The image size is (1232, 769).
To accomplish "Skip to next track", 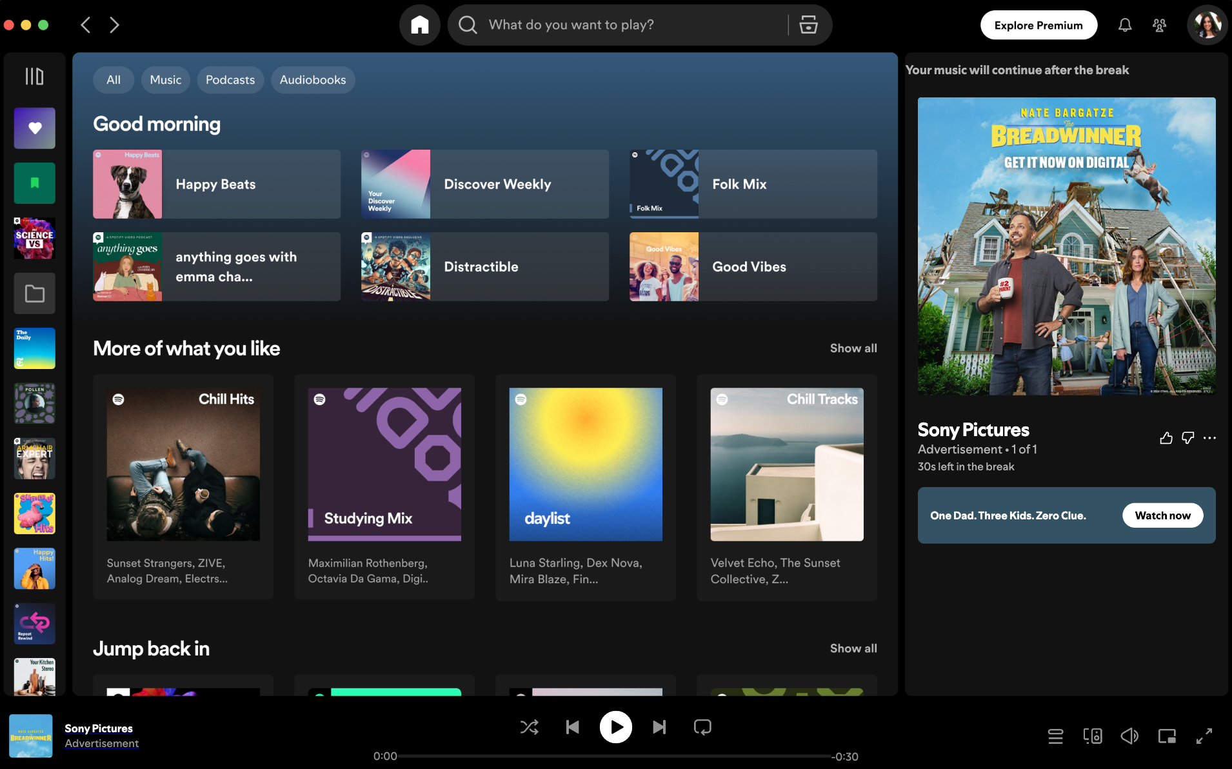I will [659, 728].
